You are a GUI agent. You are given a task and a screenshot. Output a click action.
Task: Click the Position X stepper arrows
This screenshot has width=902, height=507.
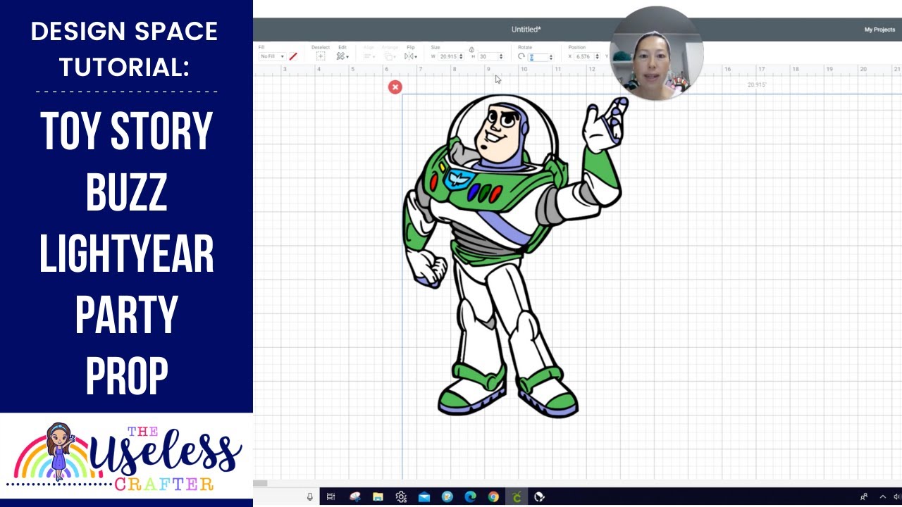coord(597,56)
